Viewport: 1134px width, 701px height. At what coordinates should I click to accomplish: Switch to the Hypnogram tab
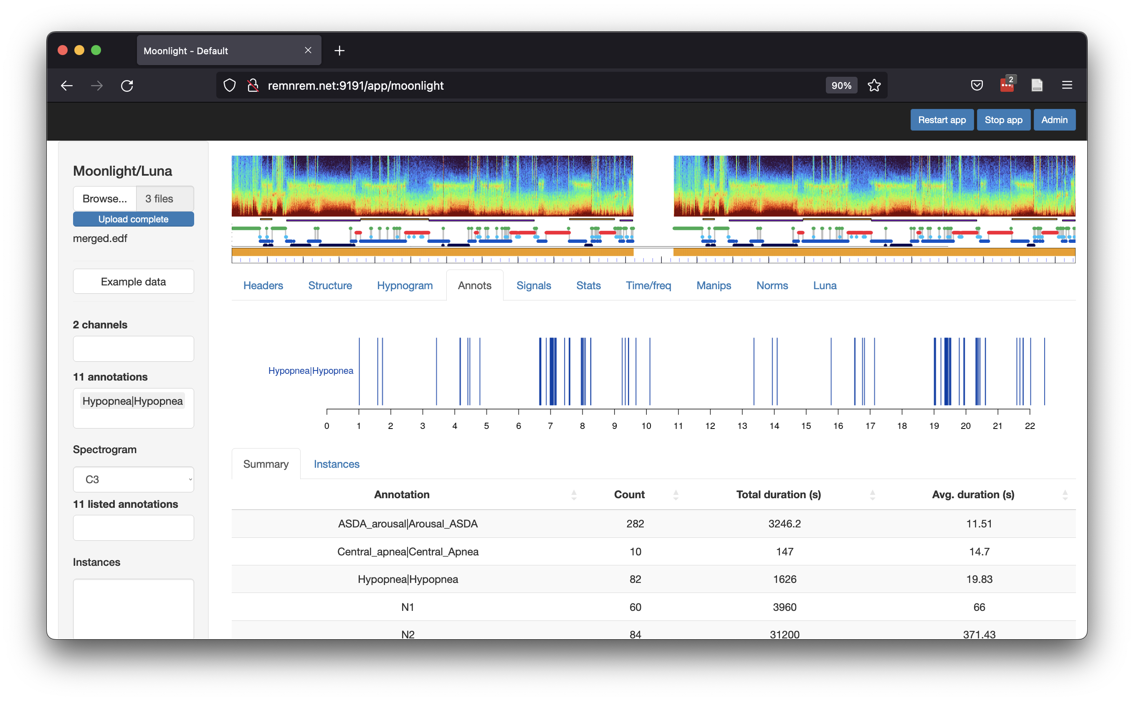[405, 285]
